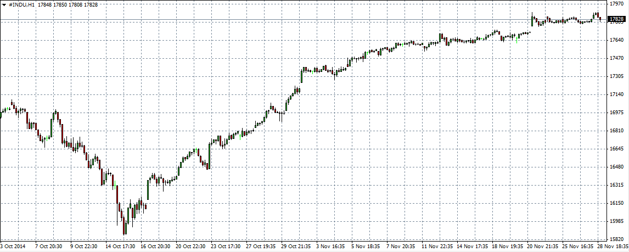Click the 16975 price axis label

point(616,113)
